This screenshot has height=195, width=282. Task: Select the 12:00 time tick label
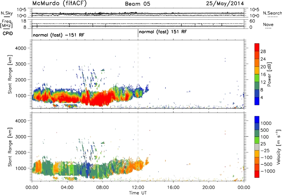tap(138, 188)
